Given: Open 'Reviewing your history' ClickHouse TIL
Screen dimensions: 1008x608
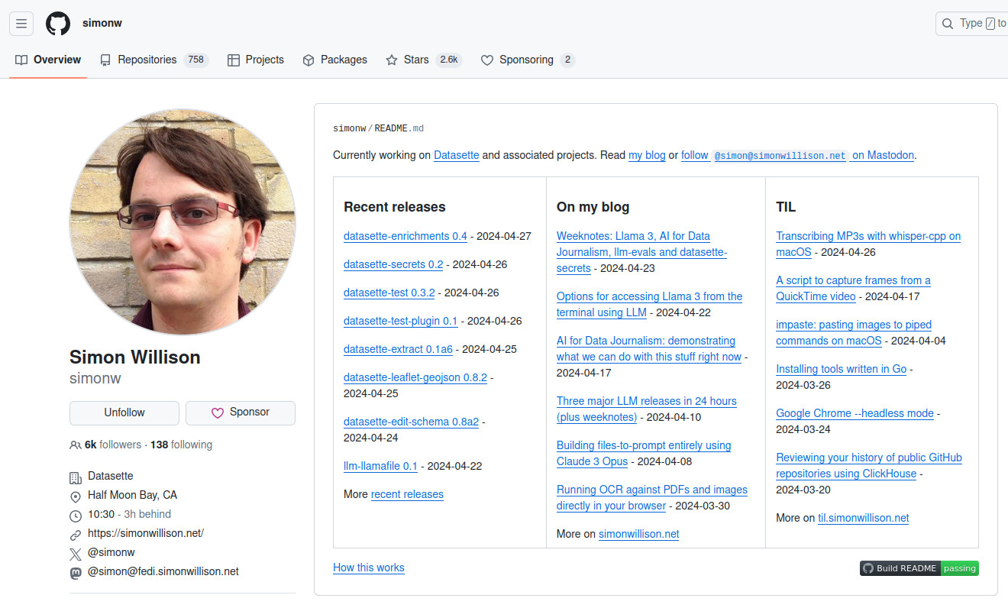Looking at the screenshot, I should pyautogui.click(x=869, y=465).
